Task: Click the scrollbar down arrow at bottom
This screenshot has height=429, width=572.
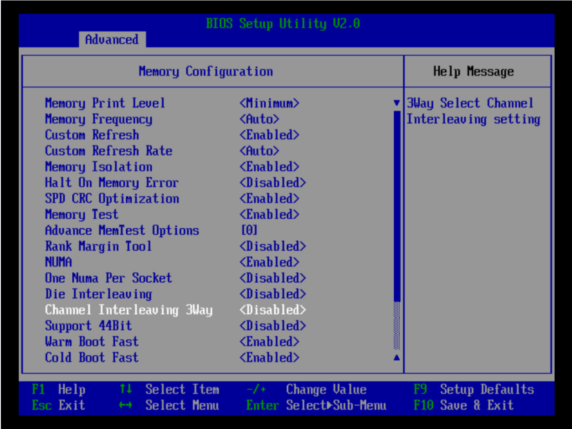Action: (x=397, y=358)
